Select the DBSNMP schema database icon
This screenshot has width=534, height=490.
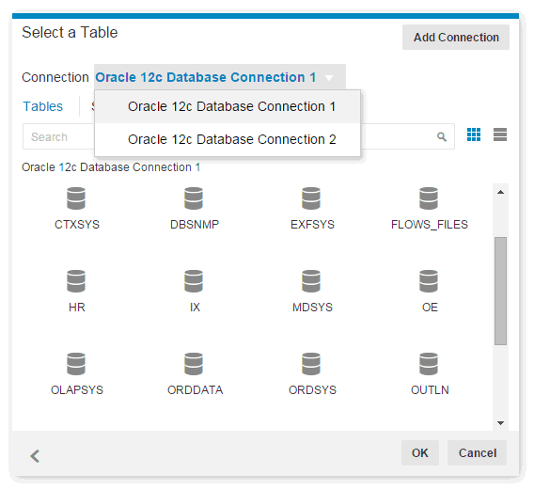point(194,198)
